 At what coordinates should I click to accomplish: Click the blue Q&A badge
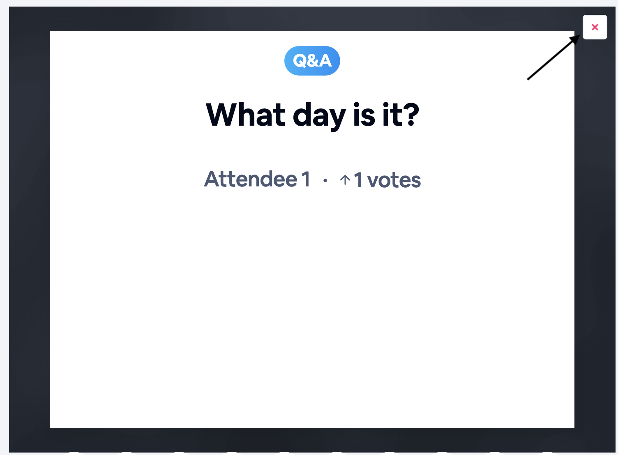[312, 61]
